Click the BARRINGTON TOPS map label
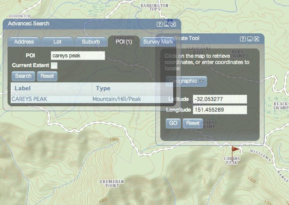The height and width of the screenshot is (205, 289). [x=155, y=7]
